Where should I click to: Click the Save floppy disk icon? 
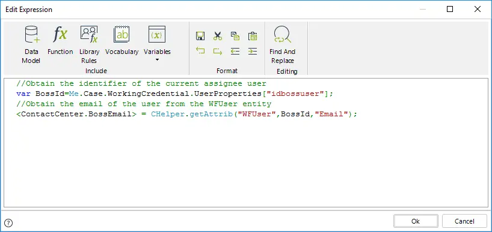click(x=200, y=36)
